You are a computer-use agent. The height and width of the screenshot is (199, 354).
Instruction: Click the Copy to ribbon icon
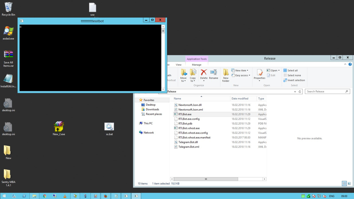pos(193,75)
